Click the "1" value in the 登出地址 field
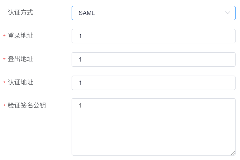Image resolution: width=240 pixels, height=160 pixels. (80, 59)
